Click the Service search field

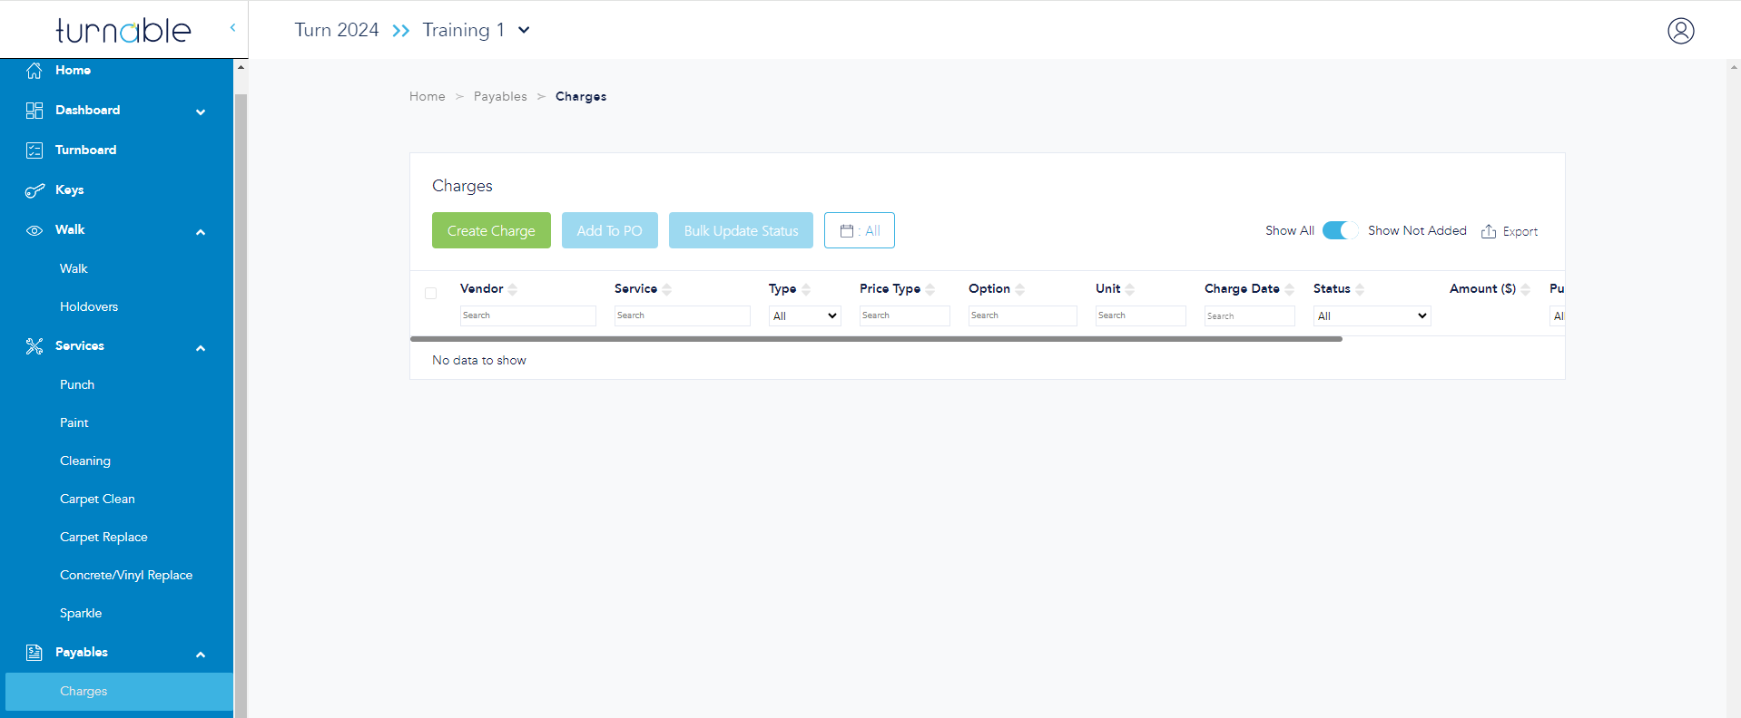click(682, 315)
